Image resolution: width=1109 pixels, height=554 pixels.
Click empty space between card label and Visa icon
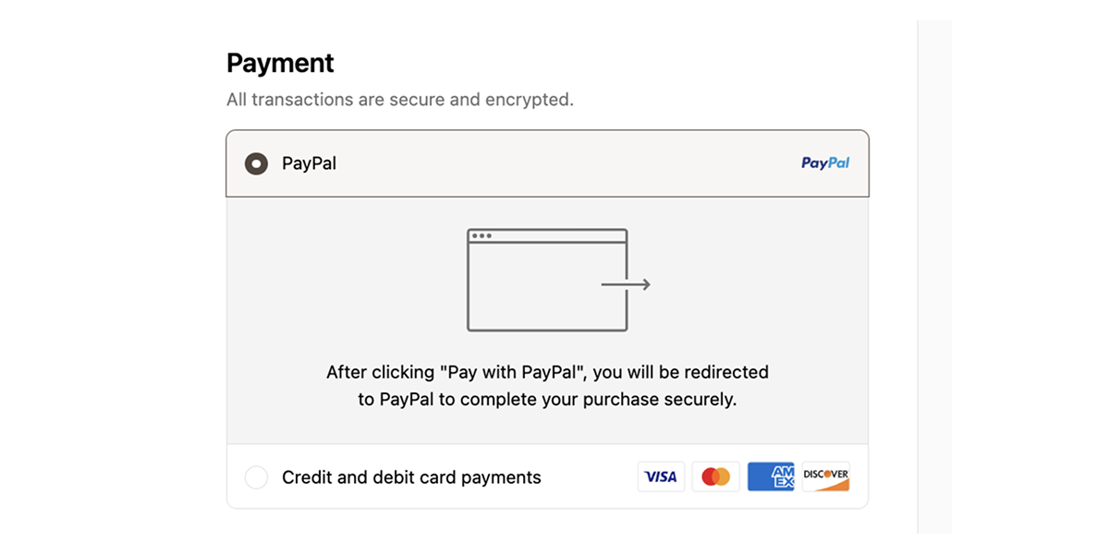click(x=590, y=477)
